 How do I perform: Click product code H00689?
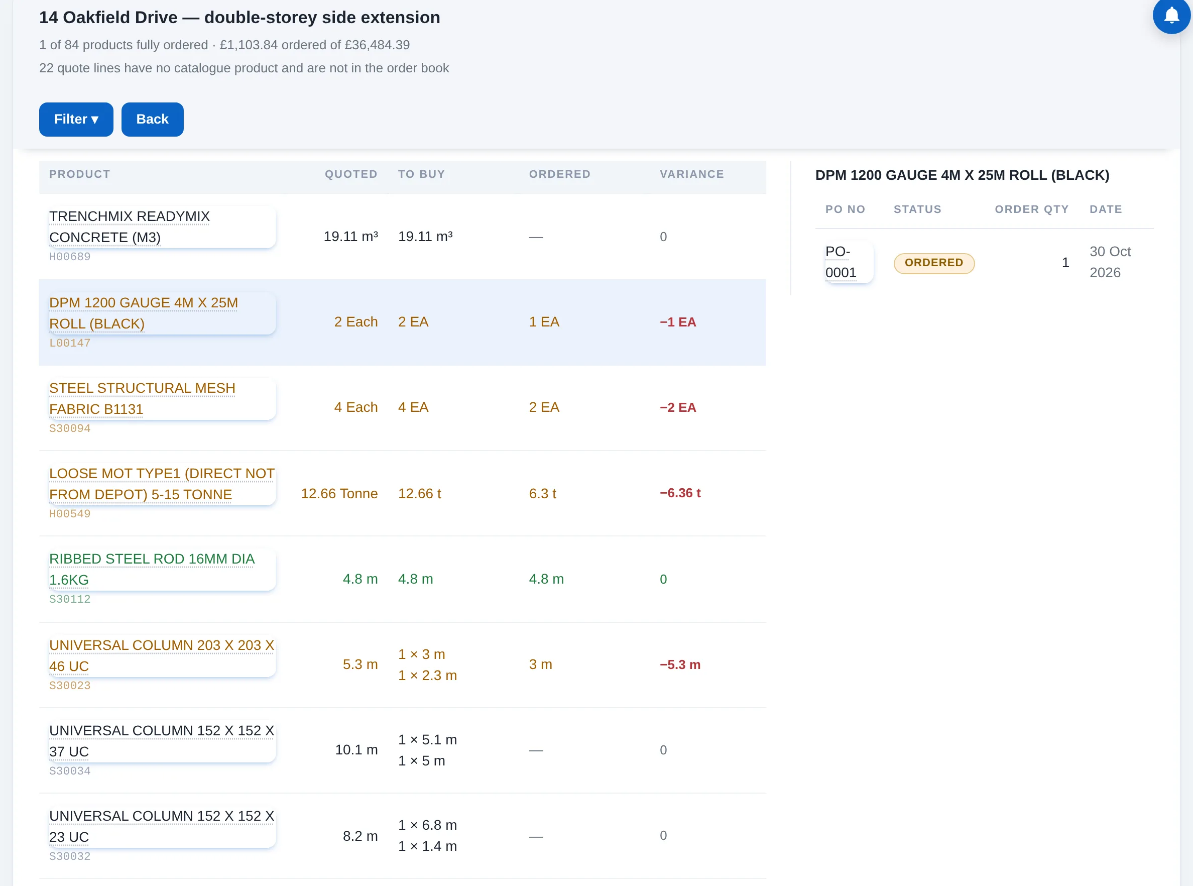point(70,257)
